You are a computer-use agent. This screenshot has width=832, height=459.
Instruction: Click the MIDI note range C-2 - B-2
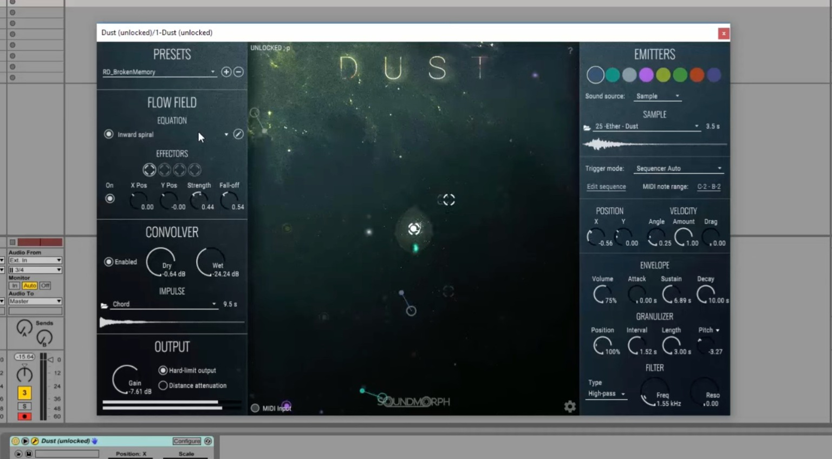[708, 187]
